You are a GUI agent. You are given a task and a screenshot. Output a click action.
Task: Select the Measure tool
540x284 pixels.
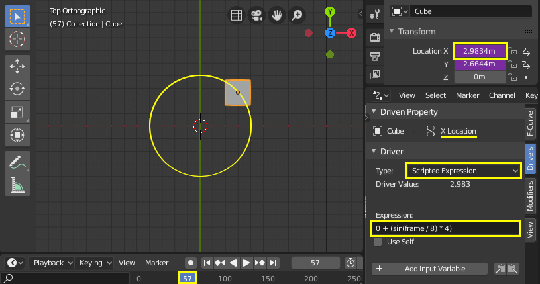coord(17,185)
